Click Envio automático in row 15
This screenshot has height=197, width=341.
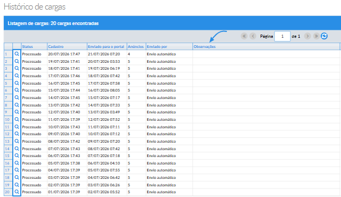[161, 155]
